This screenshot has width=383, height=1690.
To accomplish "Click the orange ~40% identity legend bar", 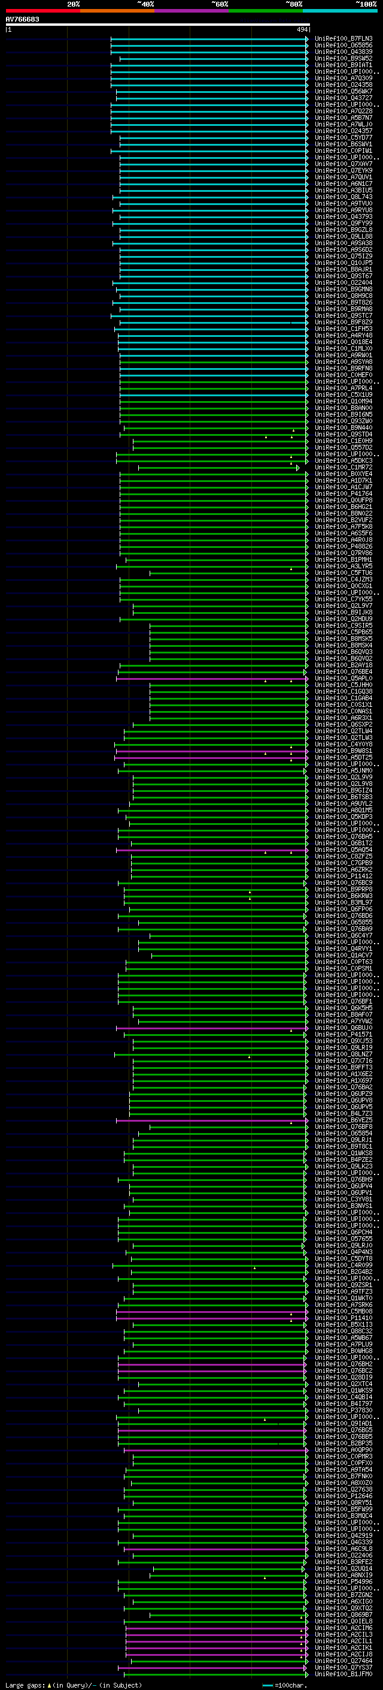I will pos(117,11).
